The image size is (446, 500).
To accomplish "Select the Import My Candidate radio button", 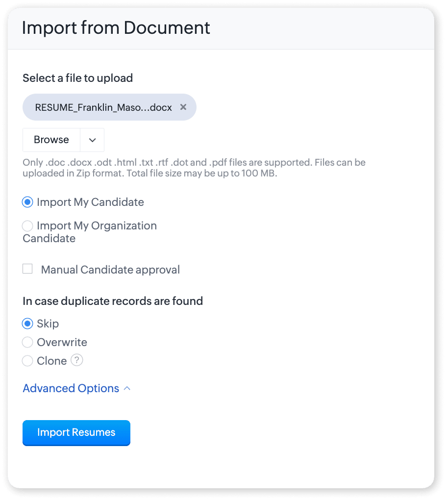I will click(27, 202).
